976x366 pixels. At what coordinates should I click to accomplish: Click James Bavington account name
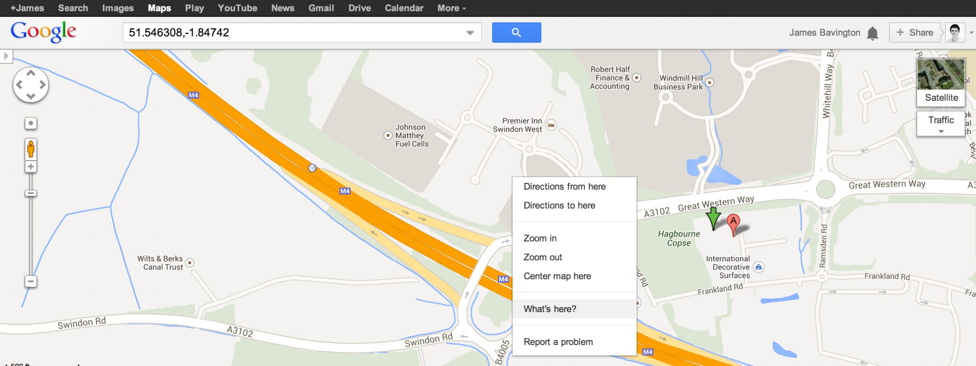[825, 33]
